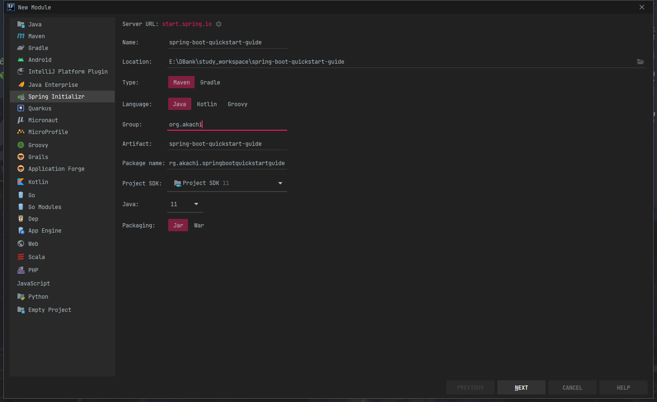The image size is (657, 402).
Task: Select the Go Modules label
Action: (45, 207)
